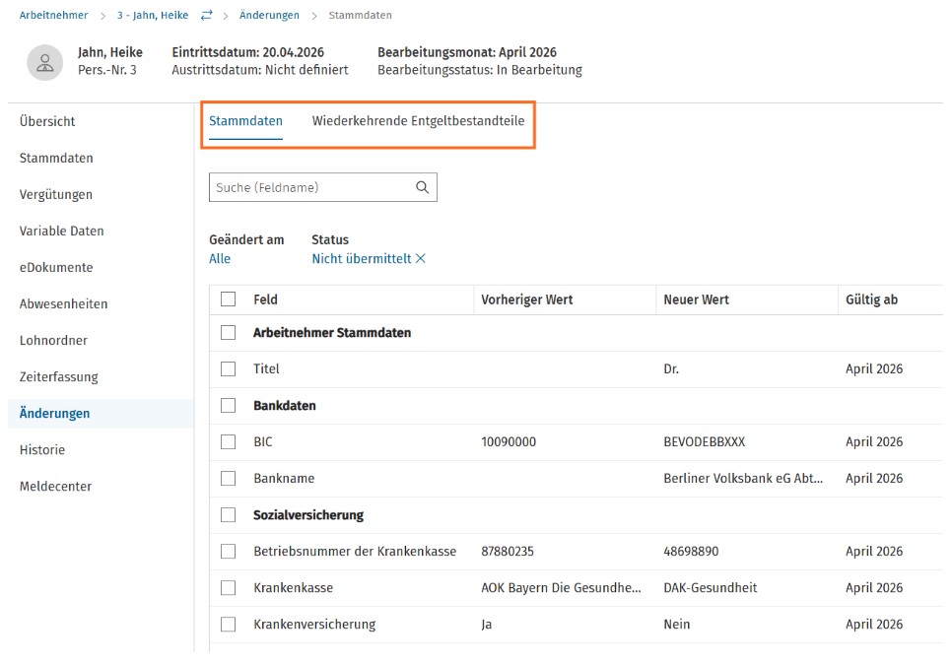Select the Betriebsnummer der Krankenkasse checkbox
The height and width of the screenshot is (665, 952).
[229, 551]
